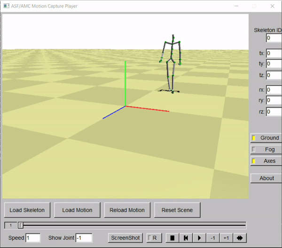Turn off the Axes toggle
The image size is (282, 248).
[266, 161]
